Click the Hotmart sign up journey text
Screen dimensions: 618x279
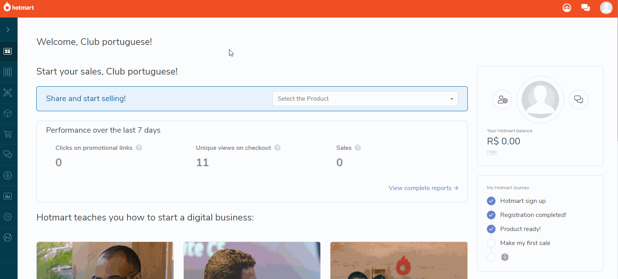pos(523,201)
